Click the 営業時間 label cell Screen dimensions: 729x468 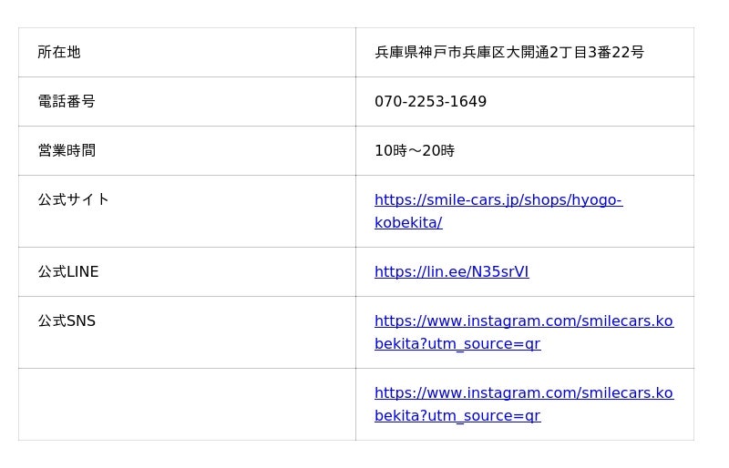coord(187,151)
